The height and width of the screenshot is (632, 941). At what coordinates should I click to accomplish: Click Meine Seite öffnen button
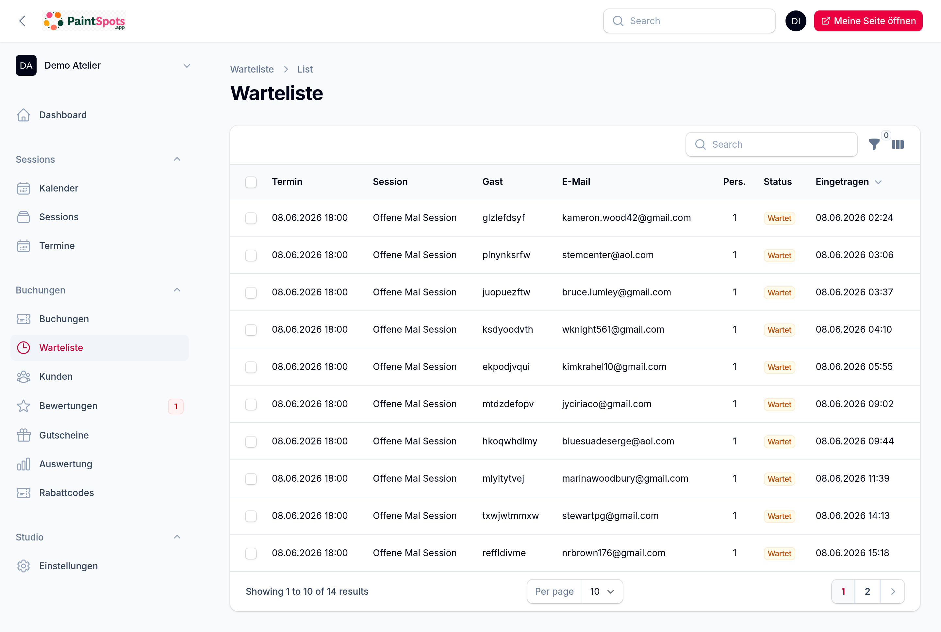[x=868, y=21]
